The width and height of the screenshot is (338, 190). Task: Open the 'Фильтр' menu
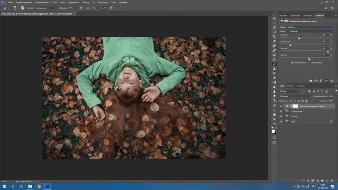86,2
